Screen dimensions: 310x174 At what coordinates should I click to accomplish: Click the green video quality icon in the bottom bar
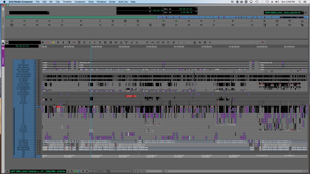[76, 171]
